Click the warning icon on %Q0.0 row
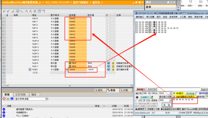Viewport: 208px width, 118px height. 113,63
